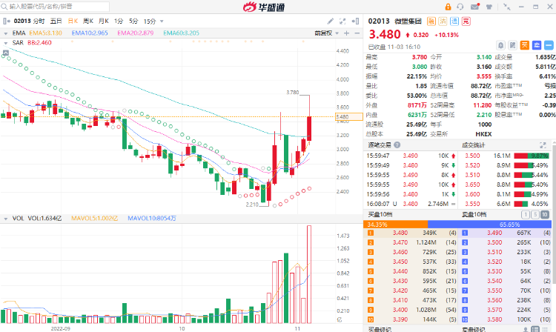Click MAVOL5:1.002亿 volume label

click(94, 219)
